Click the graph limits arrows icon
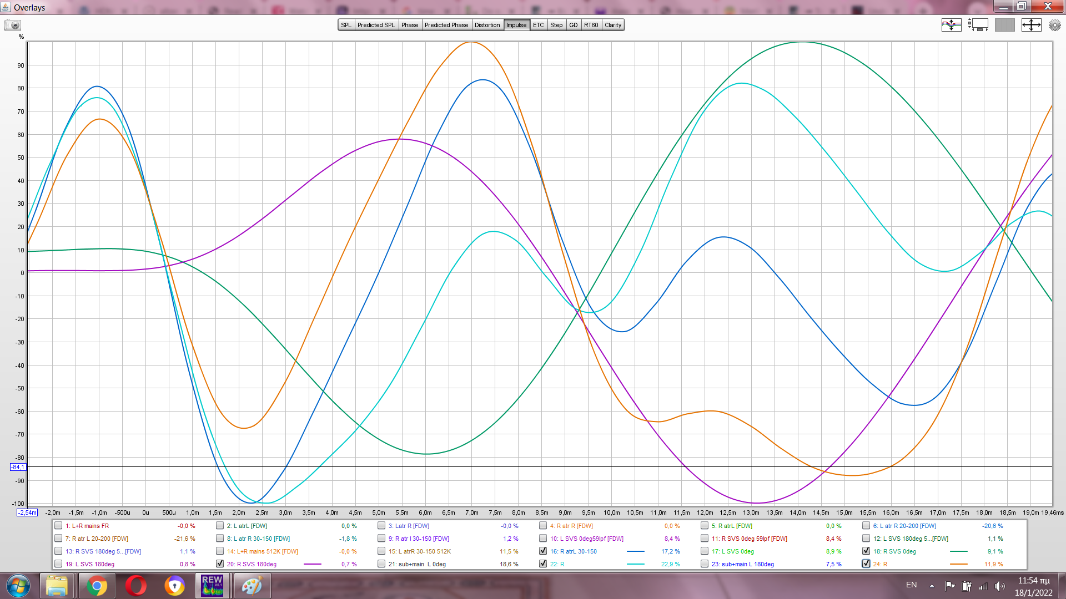This screenshot has width=1066, height=599. coord(1031,25)
